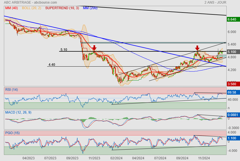The height and width of the screenshot is (161, 240).
Task: Select the PGO (15) indicator title
Action: pos(12,133)
